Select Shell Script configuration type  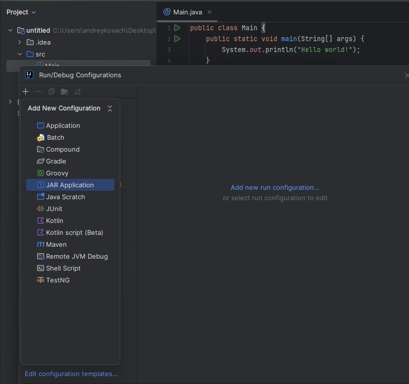coord(70,268)
